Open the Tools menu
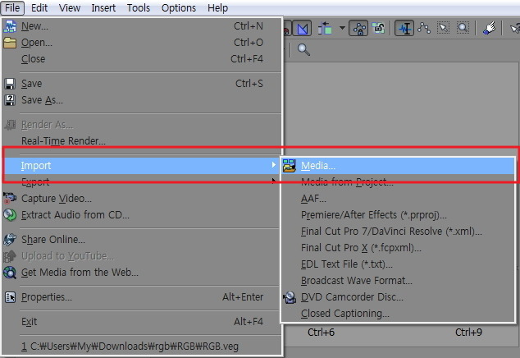520x358 pixels. [x=139, y=7]
